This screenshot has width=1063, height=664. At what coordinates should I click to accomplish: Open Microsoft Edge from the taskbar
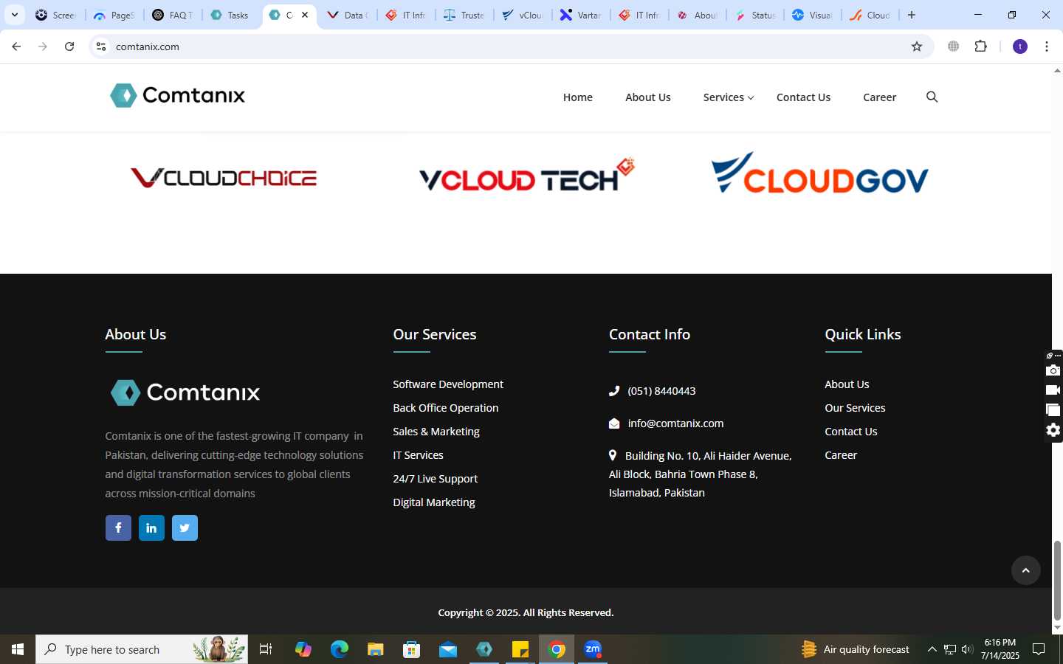339,649
